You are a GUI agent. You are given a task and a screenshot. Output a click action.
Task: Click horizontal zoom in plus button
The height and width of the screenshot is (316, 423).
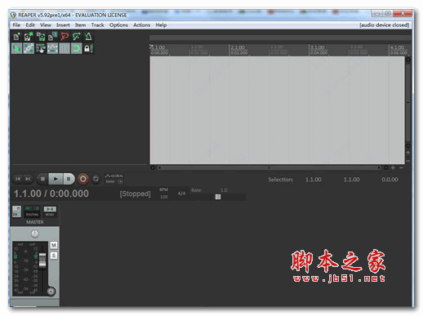click(x=393, y=168)
